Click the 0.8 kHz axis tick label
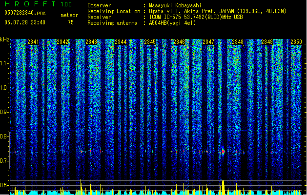Screen dimensions: 307x195 [x=4, y=136]
